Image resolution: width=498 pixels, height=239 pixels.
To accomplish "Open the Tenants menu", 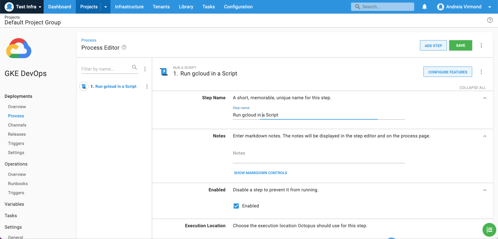I will click(161, 7).
